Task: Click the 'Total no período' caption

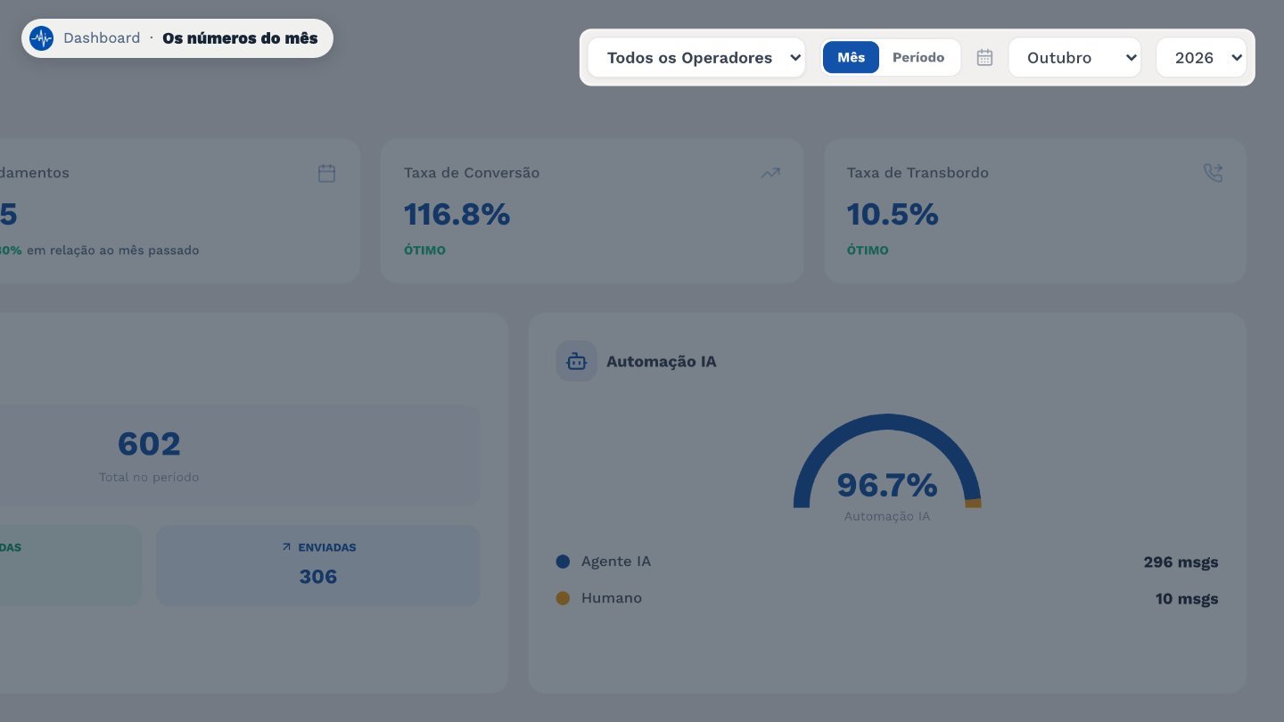Action: pos(149,478)
